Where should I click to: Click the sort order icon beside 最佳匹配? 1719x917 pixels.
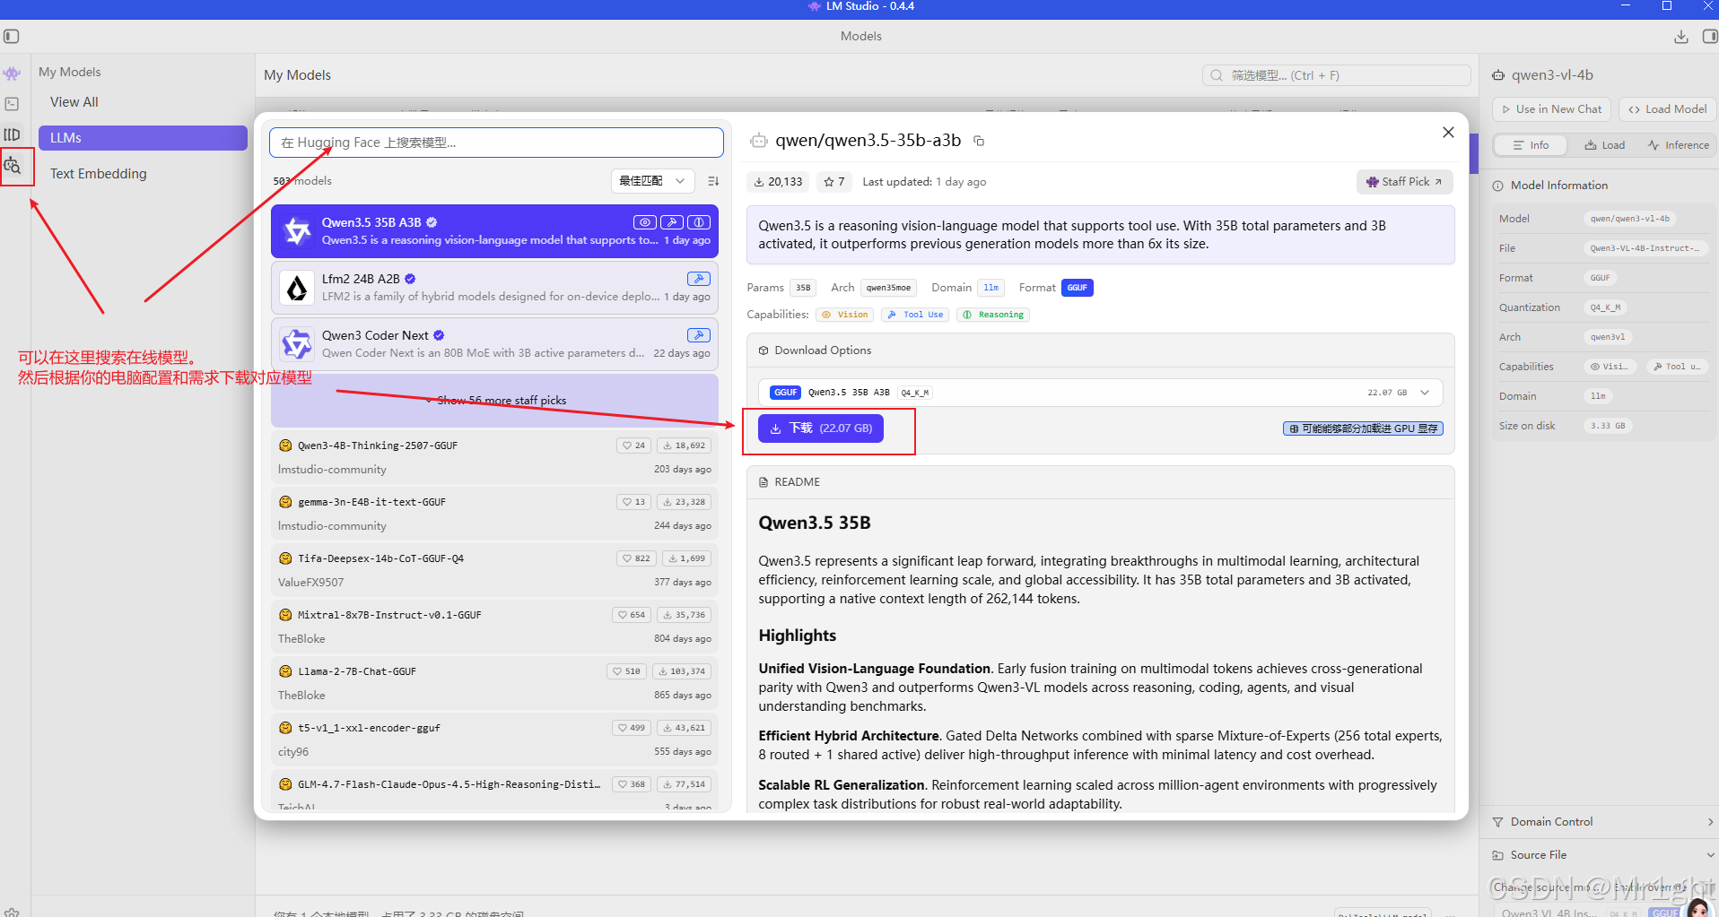713,181
